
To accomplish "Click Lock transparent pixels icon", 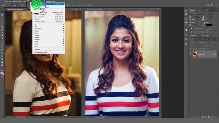I will (194, 49).
